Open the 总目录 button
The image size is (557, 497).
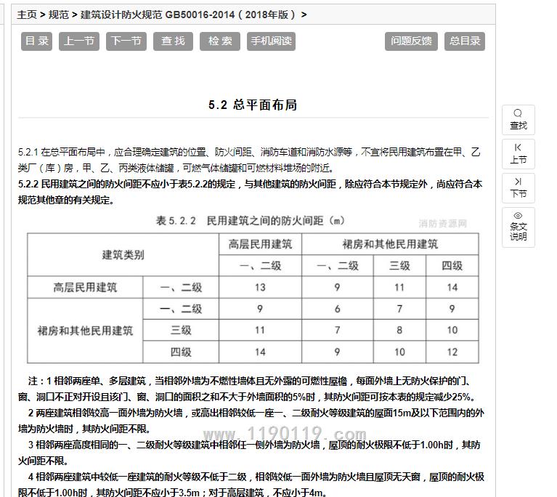464,41
